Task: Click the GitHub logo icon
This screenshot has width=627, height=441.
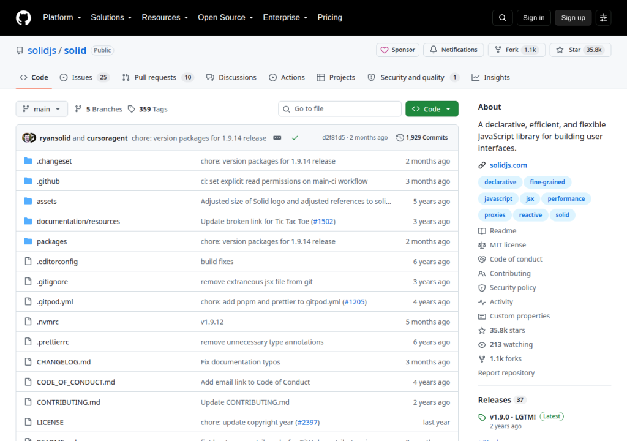Action: [23, 18]
